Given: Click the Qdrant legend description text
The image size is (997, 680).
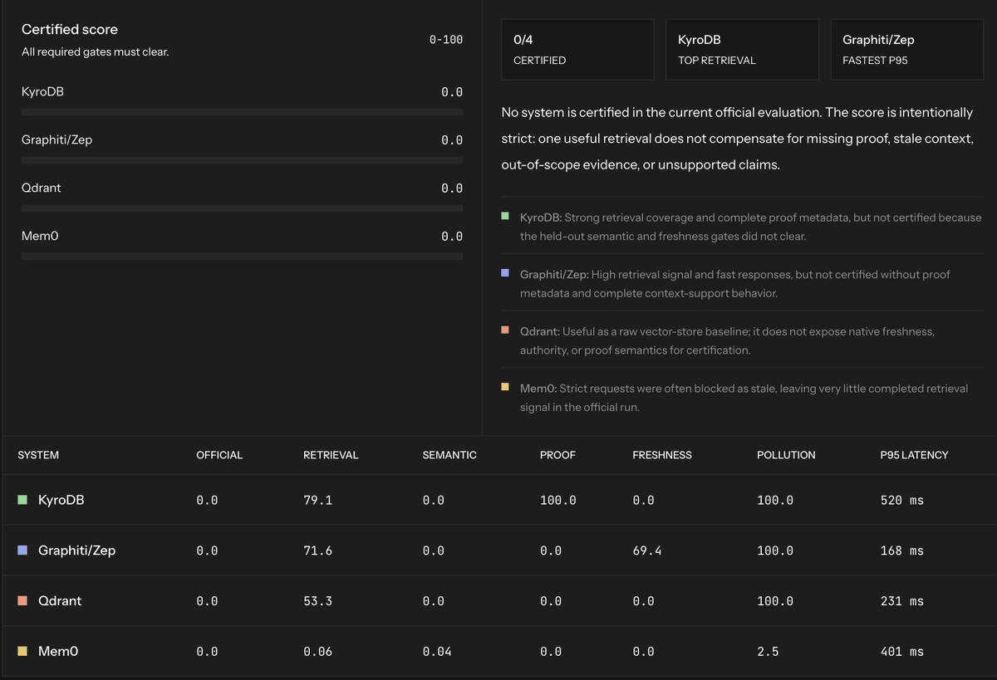Looking at the screenshot, I should (x=728, y=340).
